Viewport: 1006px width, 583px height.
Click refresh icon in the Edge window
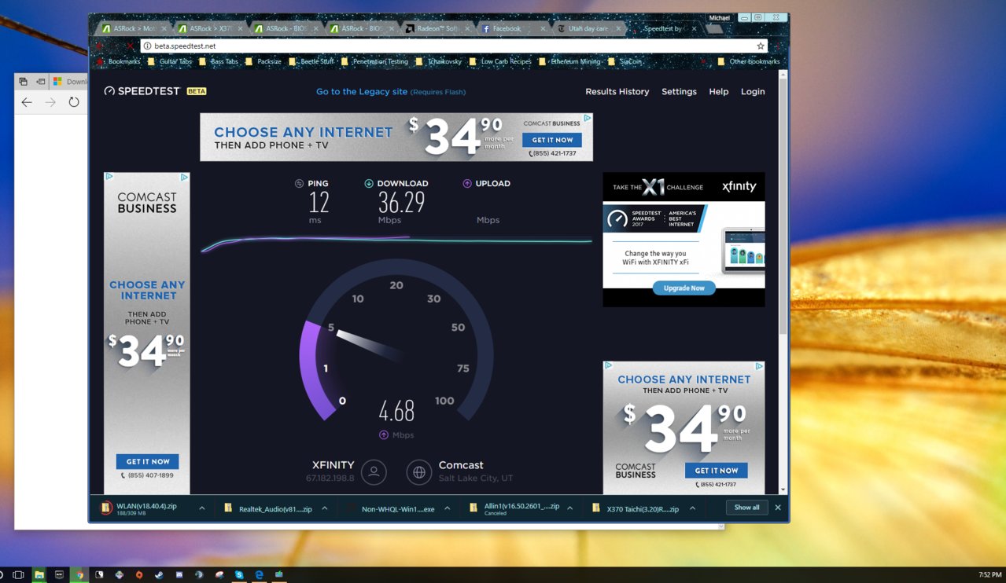click(74, 102)
